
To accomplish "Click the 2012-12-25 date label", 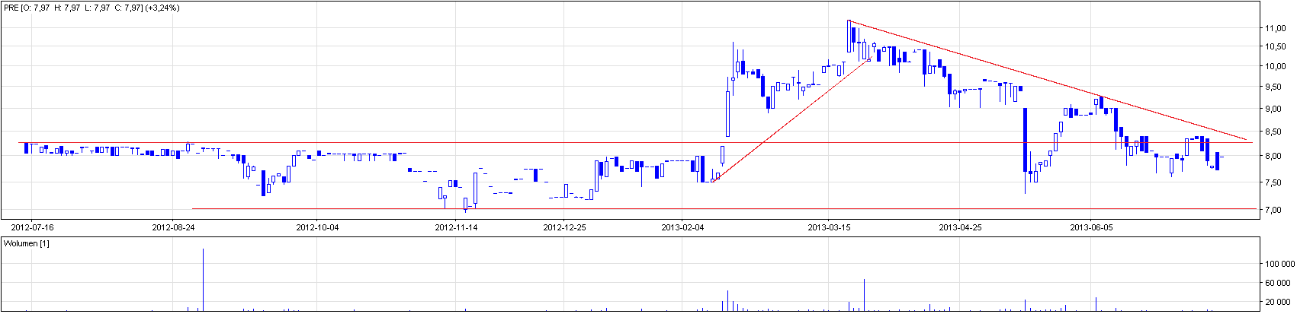I will click(x=564, y=227).
